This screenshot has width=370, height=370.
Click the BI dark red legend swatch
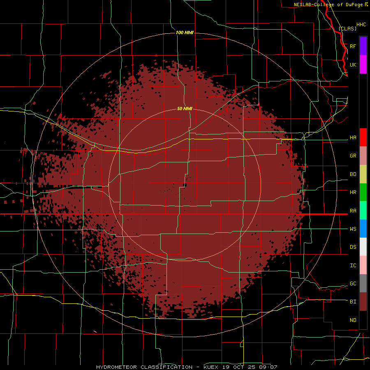pyautogui.click(x=363, y=302)
